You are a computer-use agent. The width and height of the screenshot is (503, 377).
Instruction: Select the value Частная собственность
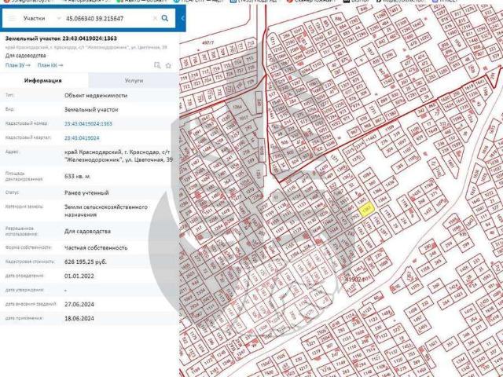96,247
